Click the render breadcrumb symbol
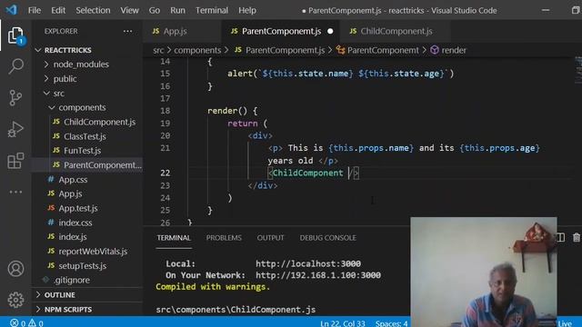The image size is (582, 327). (x=448, y=50)
